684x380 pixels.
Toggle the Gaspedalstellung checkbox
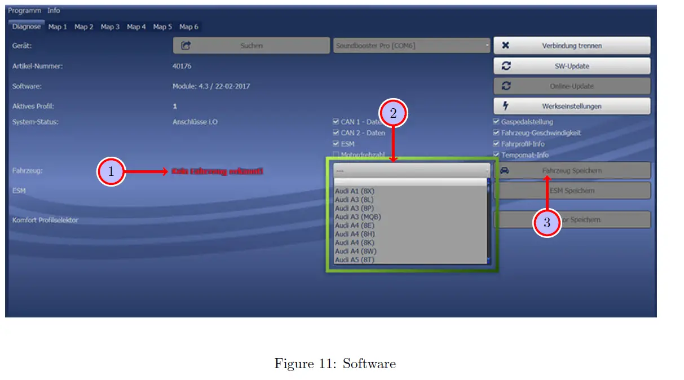496,122
